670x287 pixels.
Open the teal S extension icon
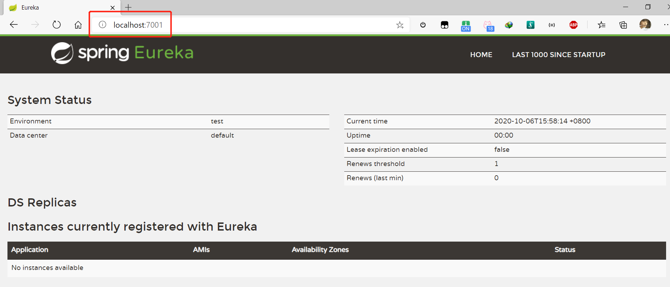[x=530, y=25]
